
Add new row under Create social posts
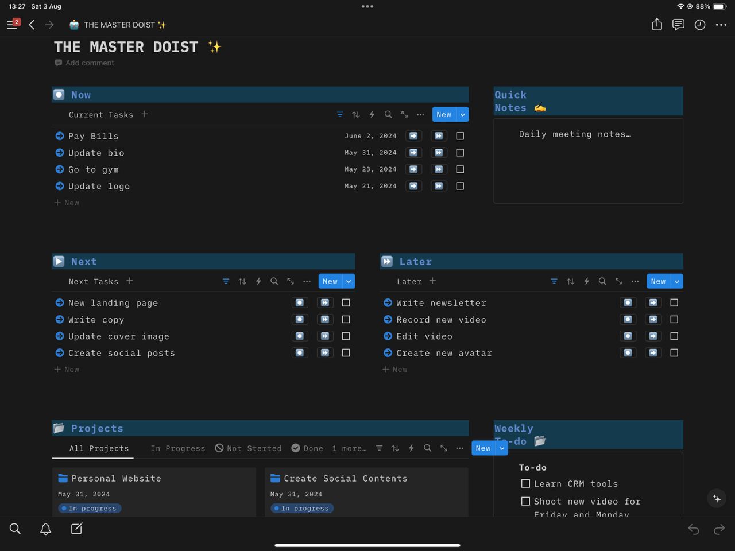(x=67, y=369)
